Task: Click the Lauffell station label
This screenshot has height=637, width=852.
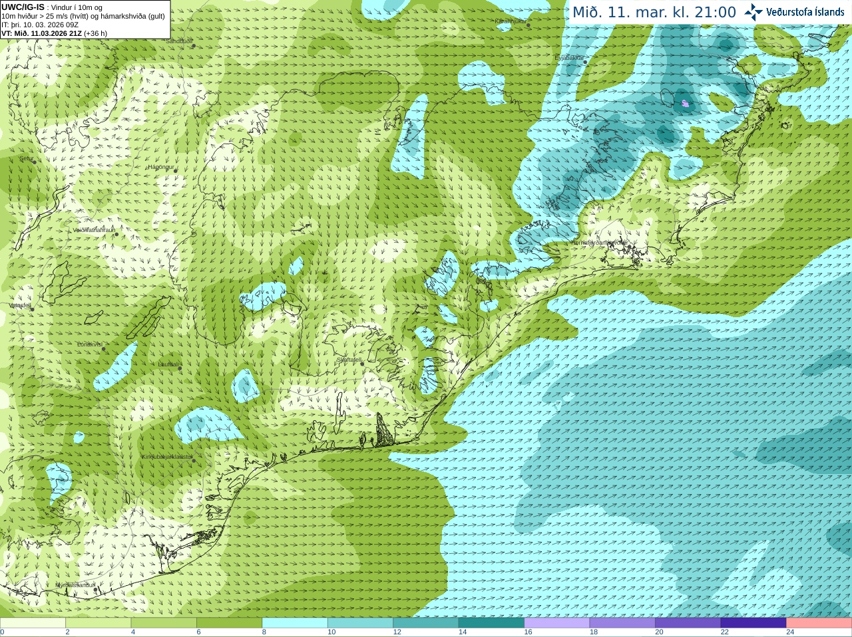Action: pos(168,364)
